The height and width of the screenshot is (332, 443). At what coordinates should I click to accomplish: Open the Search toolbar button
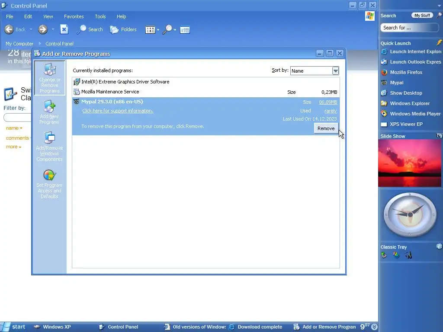[90, 29]
